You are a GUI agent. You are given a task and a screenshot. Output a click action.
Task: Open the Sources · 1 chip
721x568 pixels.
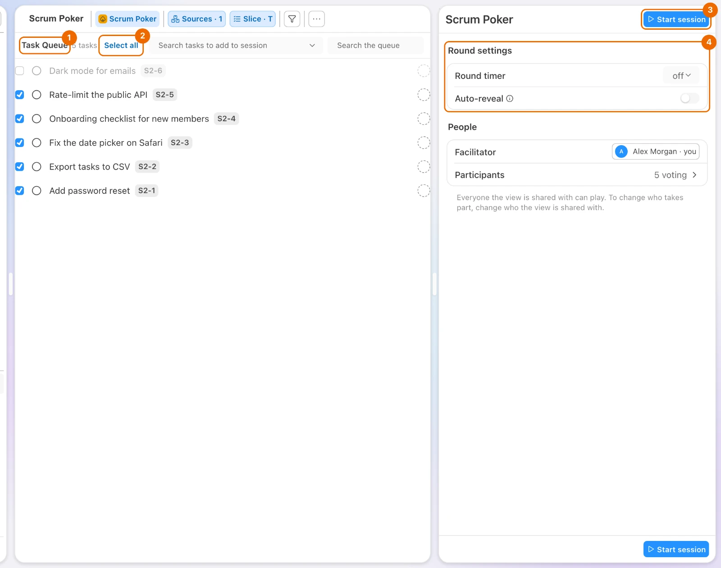[196, 19]
